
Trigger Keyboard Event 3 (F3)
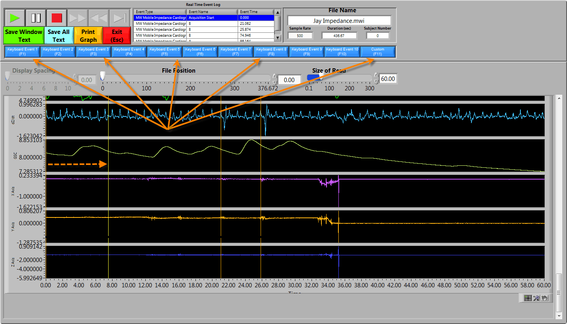point(94,52)
